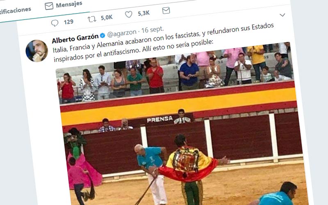Click the envelope icon beside Mensajes
Image resolution: width=328 pixels, height=205 pixels.
click(49, 6)
